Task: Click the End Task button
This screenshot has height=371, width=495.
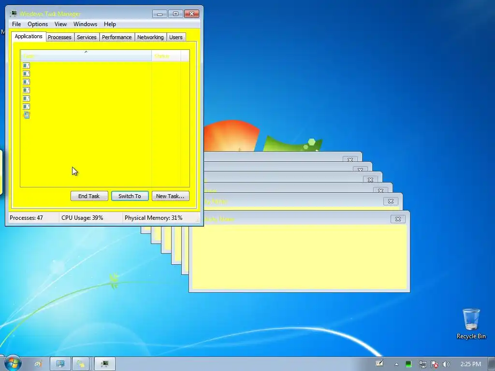Action: tap(89, 196)
